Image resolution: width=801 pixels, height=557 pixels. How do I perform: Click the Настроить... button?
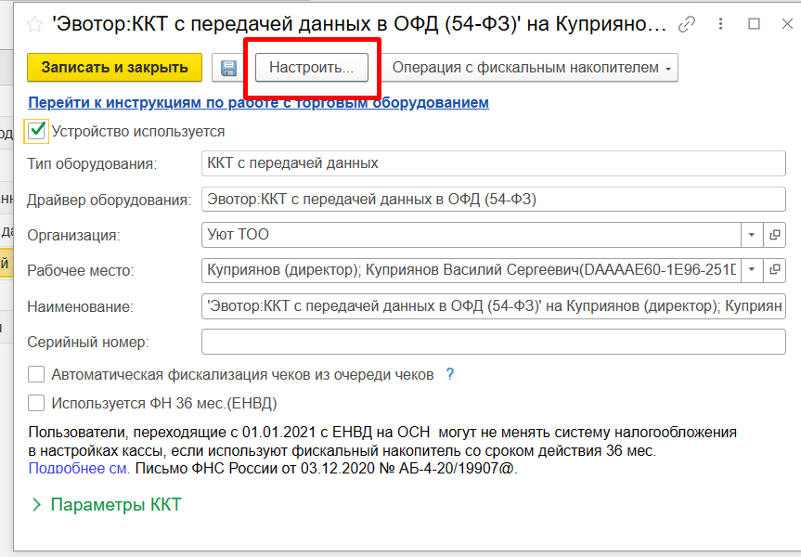(x=311, y=68)
